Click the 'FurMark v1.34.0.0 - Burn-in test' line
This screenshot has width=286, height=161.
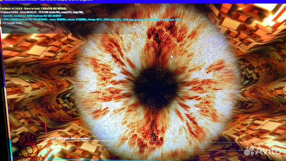[33, 8]
